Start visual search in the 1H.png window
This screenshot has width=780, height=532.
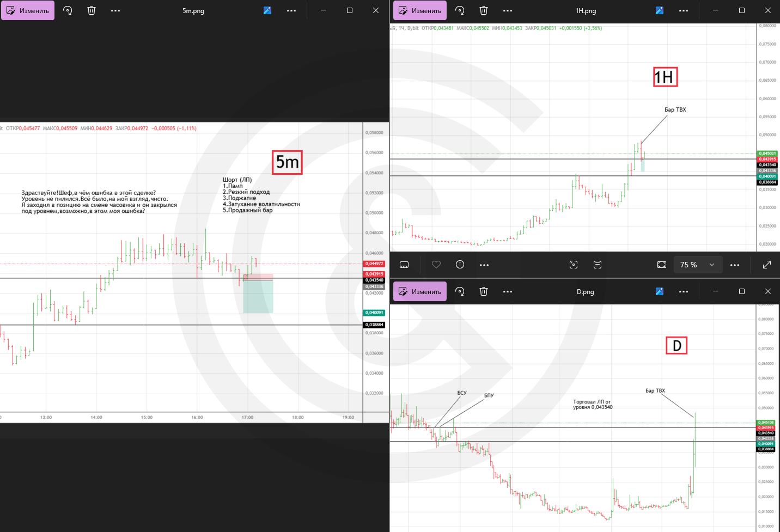(x=574, y=265)
